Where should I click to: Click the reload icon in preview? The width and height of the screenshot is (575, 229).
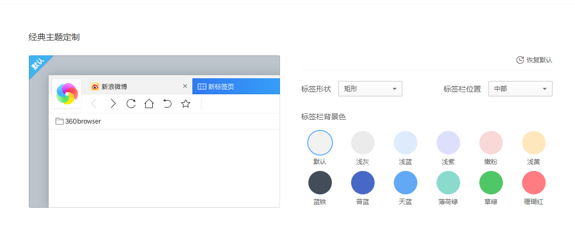[131, 104]
